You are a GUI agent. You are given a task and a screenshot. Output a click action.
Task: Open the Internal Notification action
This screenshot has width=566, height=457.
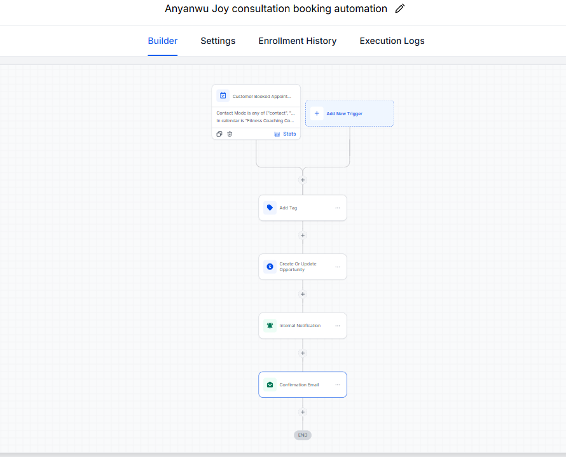point(303,325)
